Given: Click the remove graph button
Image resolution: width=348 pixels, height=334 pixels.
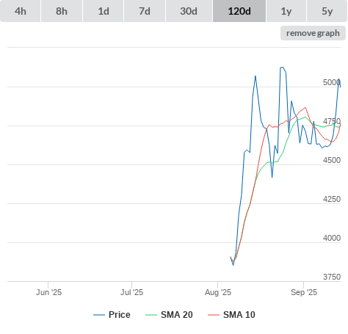Looking at the screenshot, I should click(313, 33).
